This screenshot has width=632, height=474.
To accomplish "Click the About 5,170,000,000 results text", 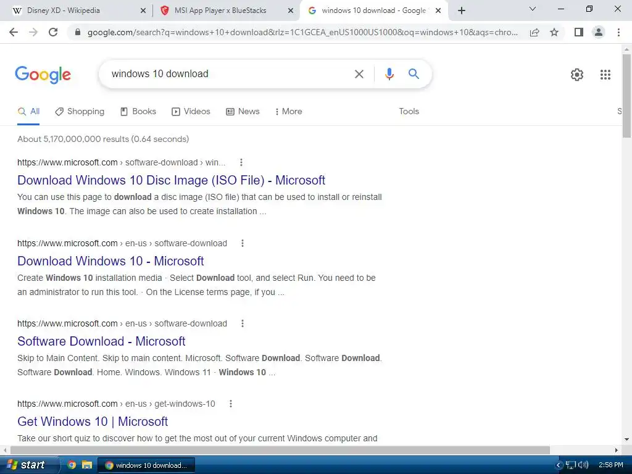I will 103,139.
